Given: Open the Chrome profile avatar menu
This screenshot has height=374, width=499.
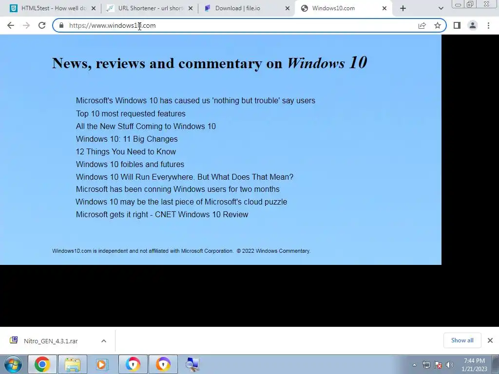Looking at the screenshot, I should point(473,25).
